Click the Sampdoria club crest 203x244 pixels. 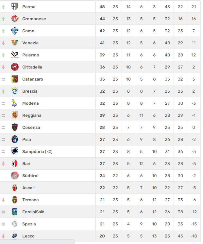tap(15, 151)
